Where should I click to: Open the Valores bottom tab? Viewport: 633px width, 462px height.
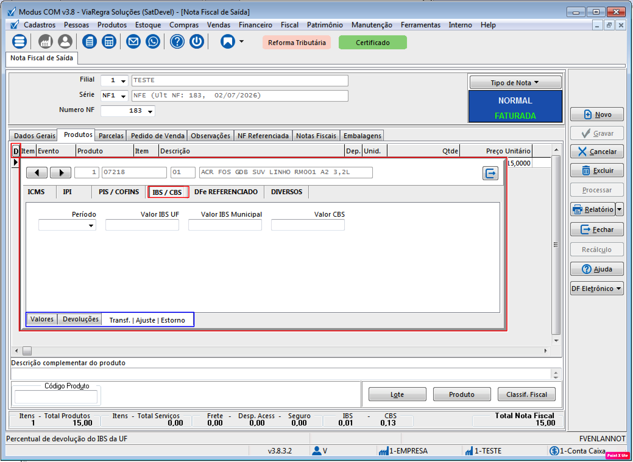pos(42,319)
